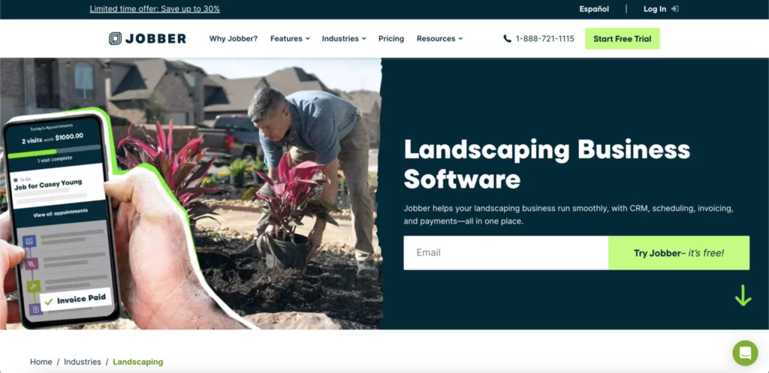Click the Invoice Paid checkmark badge

click(76, 300)
